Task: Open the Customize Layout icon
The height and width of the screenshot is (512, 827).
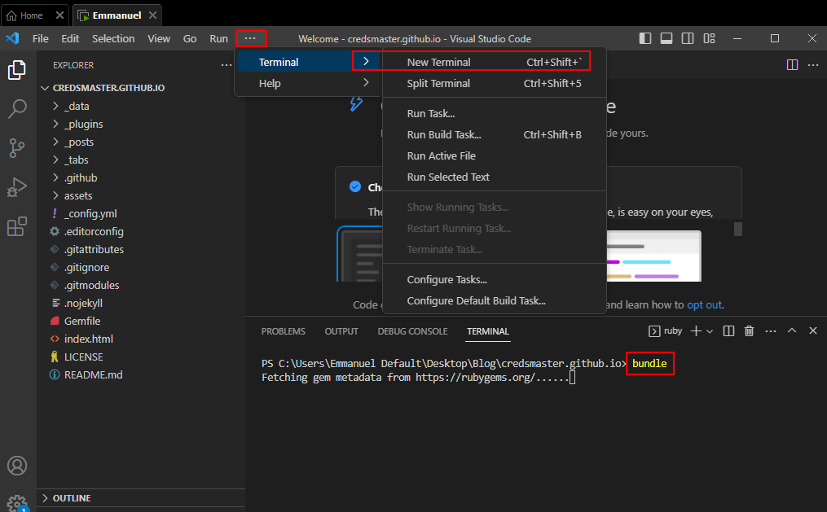Action: [x=710, y=38]
